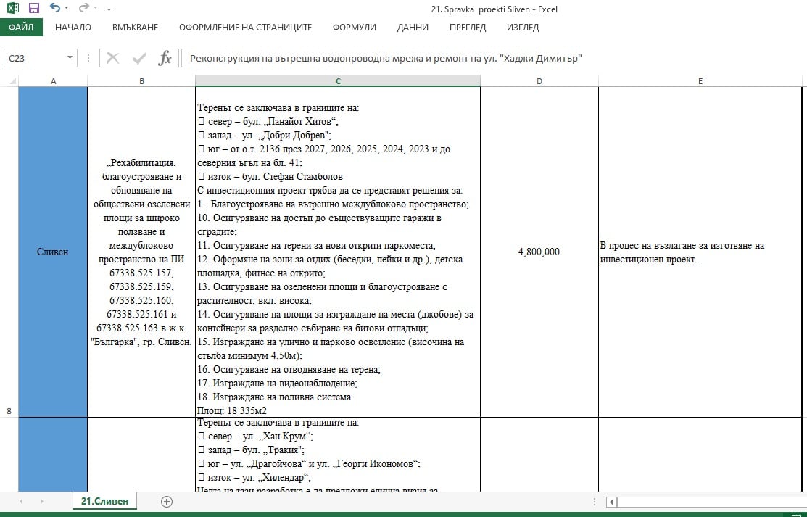Open Customize Quick Access Toolbar dropdown

click(109, 9)
